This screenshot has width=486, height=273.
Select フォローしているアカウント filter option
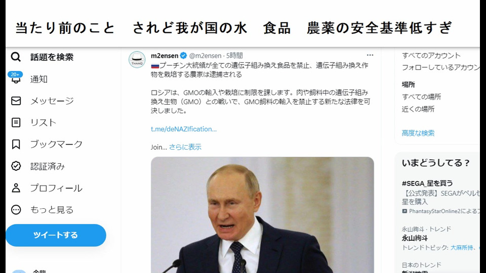[x=441, y=67]
